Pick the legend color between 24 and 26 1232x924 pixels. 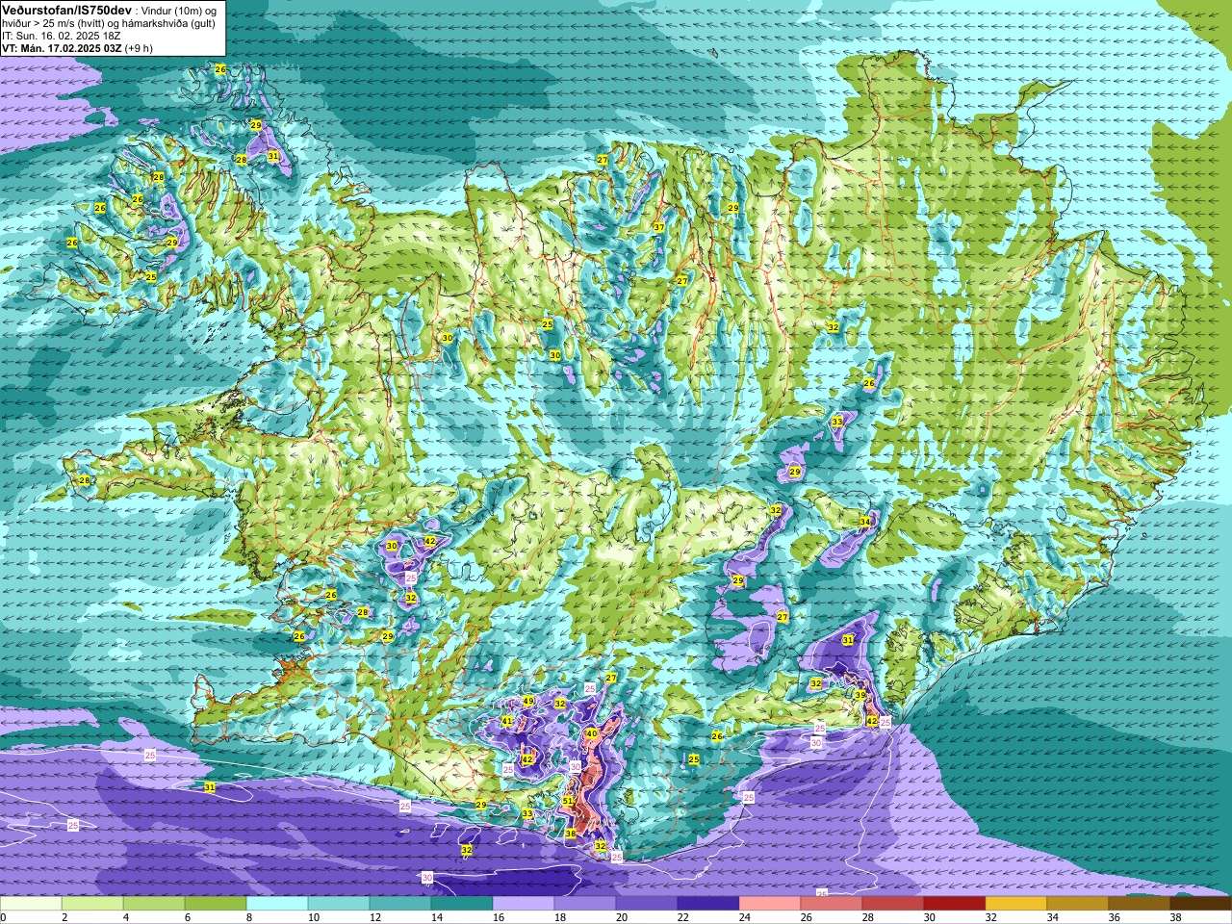pyautogui.click(x=770, y=904)
